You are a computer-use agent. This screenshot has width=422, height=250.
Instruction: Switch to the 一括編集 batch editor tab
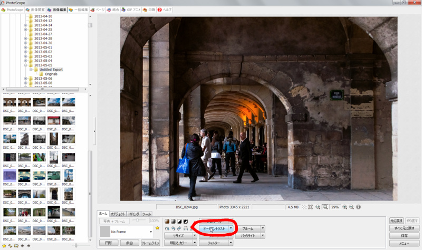[x=78, y=9]
